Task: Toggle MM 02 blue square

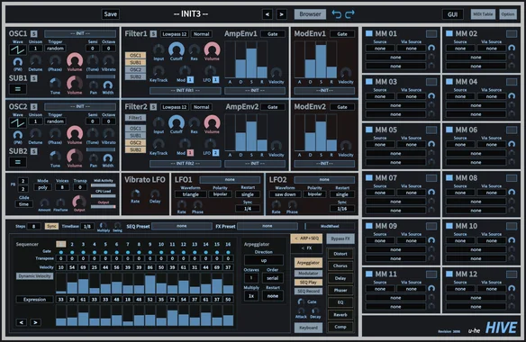Action: [449, 33]
